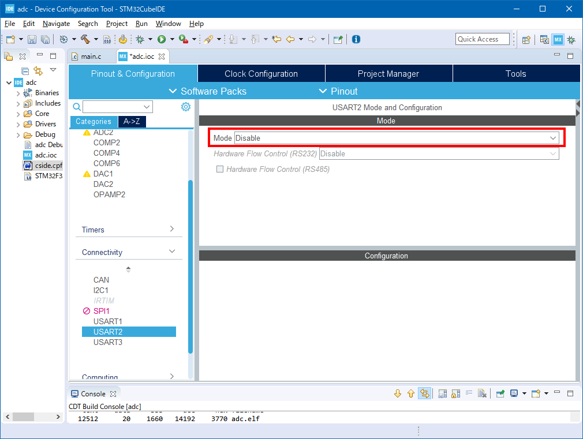Open the Debug button dropdown arrow
Image resolution: width=583 pixels, height=439 pixels.
[x=150, y=39]
